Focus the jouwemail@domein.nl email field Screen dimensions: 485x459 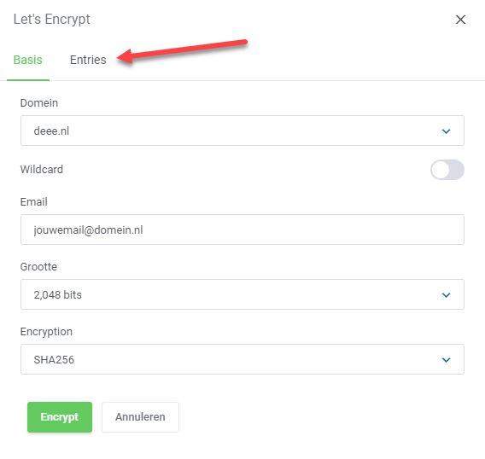tap(242, 229)
